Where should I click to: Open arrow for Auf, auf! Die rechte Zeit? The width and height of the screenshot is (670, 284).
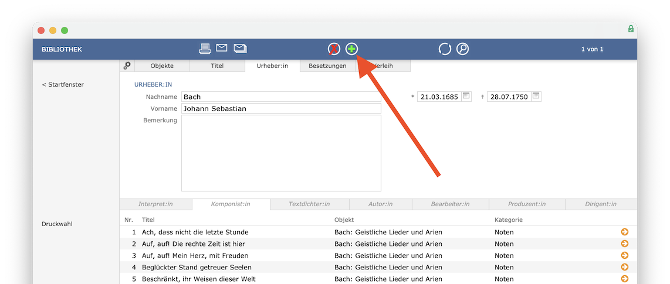(x=625, y=244)
